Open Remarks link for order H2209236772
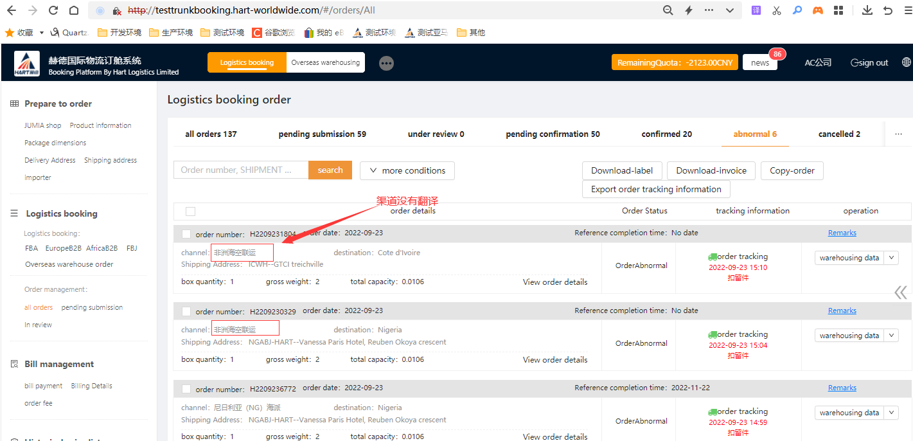 click(842, 388)
